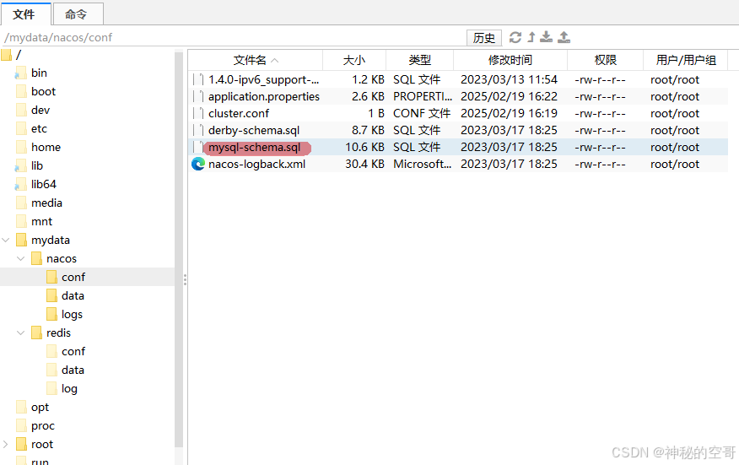Click the 2025/02/19 16:22 date cell
The height and width of the screenshot is (465, 739).
509,97
